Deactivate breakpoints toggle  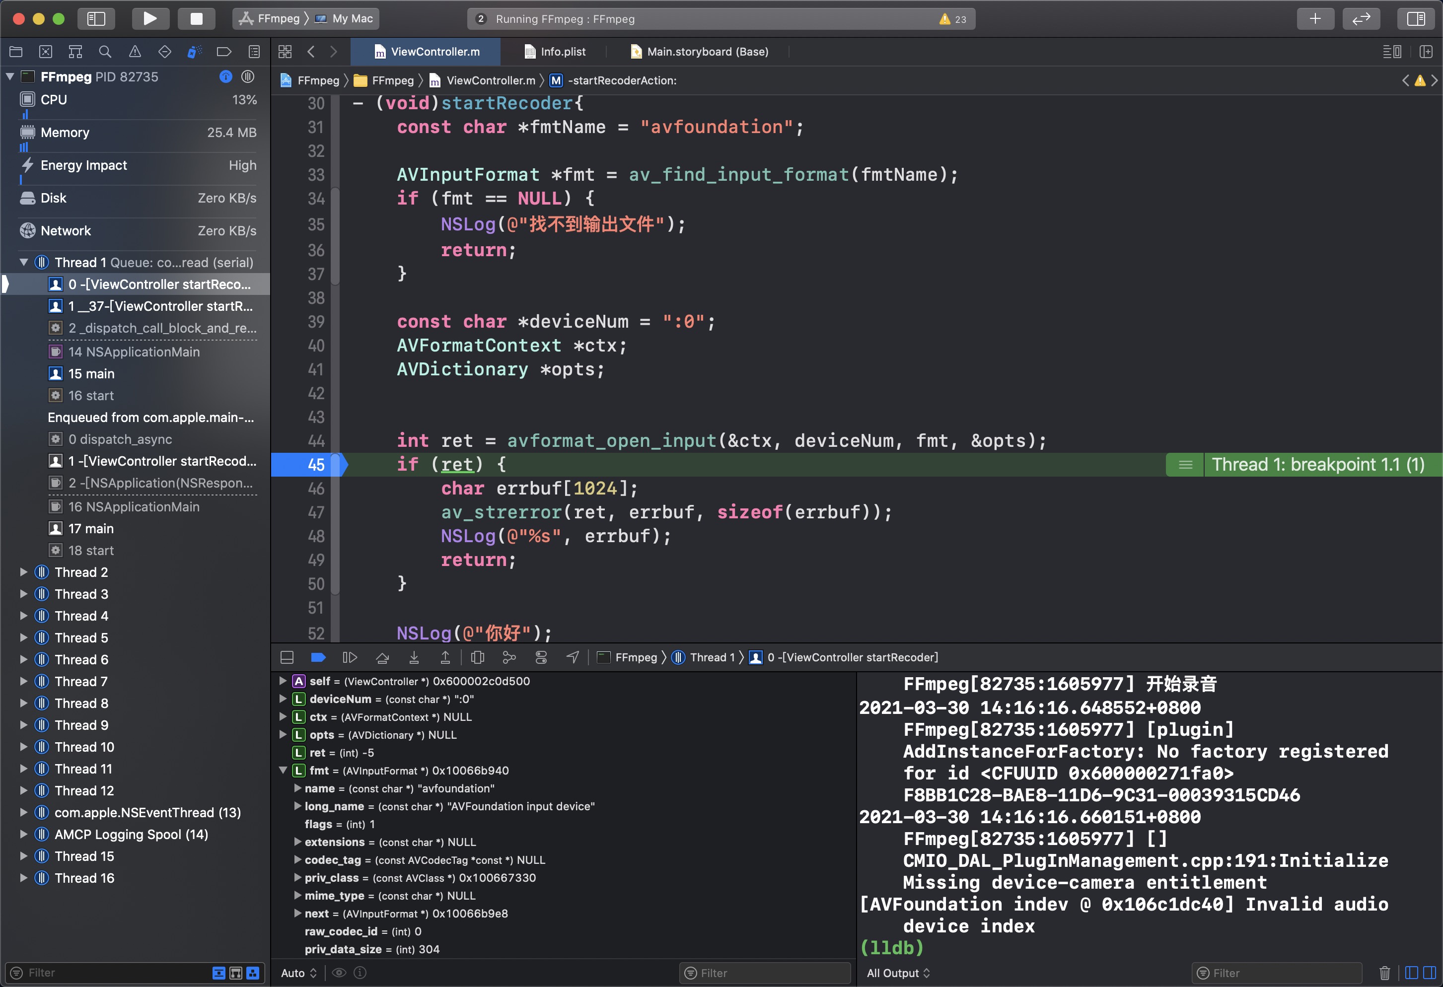(318, 657)
